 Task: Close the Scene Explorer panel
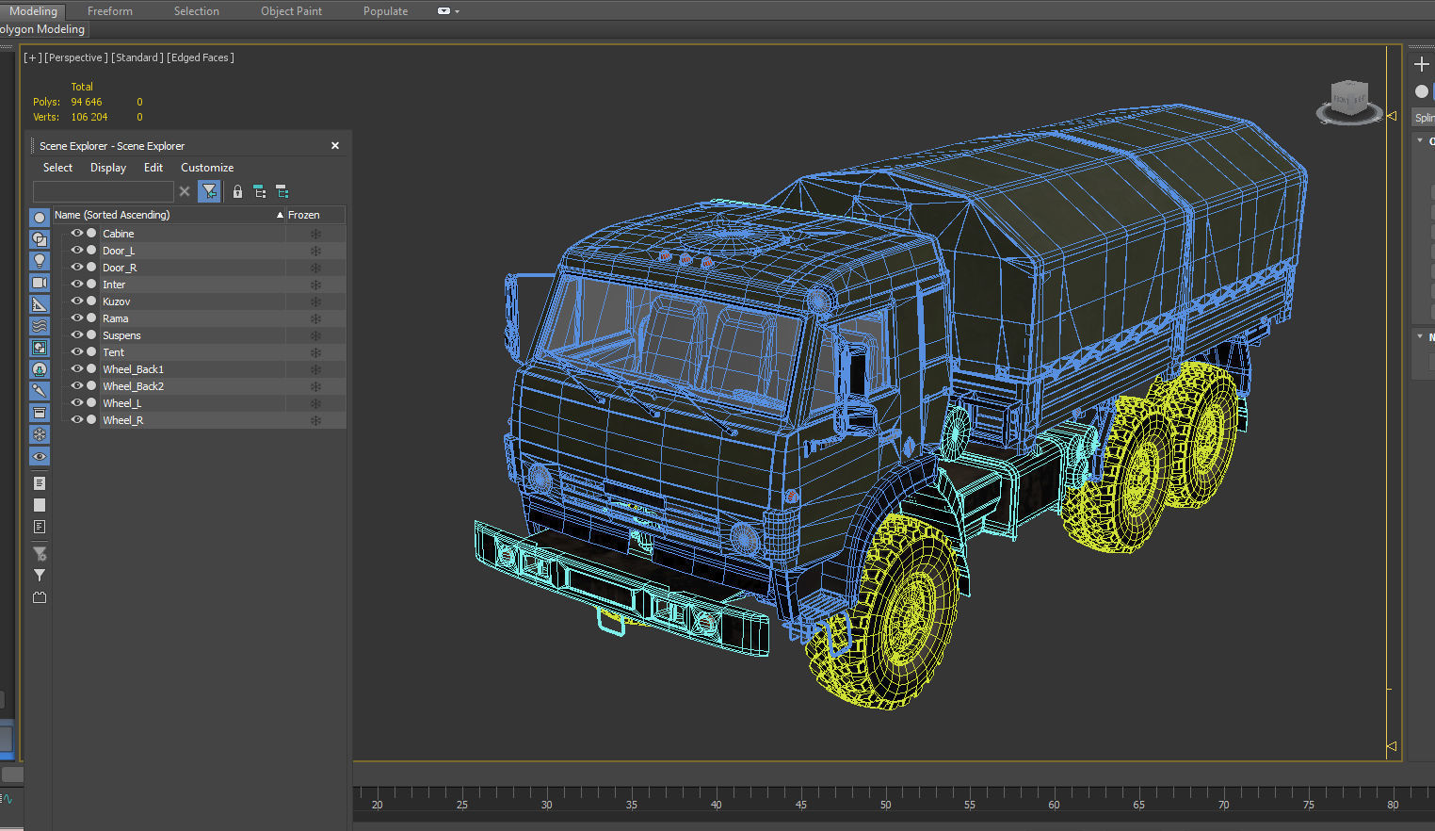tap(335, 145)
